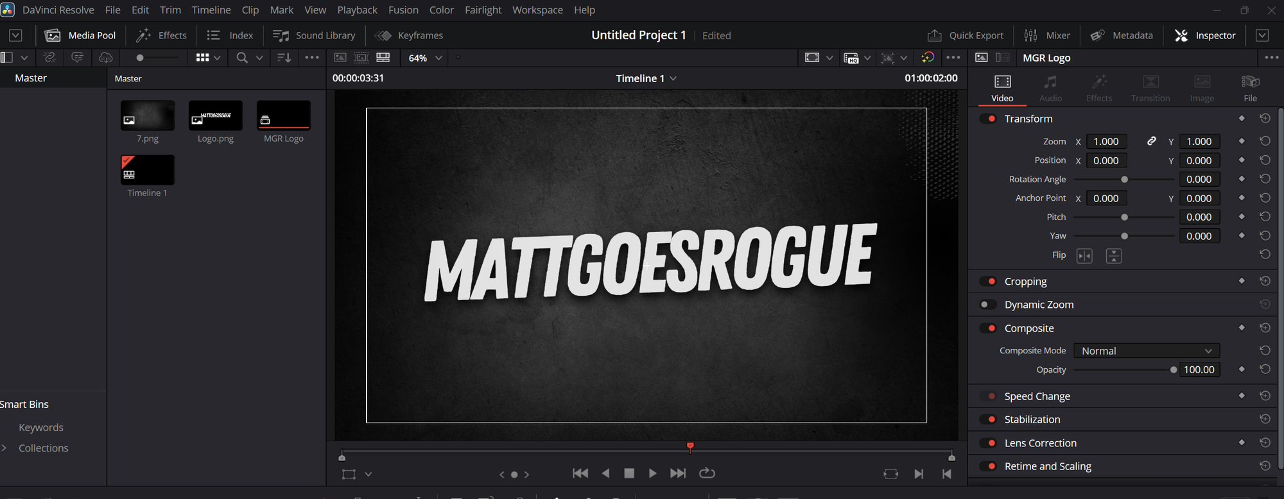Toggle the Transform section enable switch

(x=988, y=119)
